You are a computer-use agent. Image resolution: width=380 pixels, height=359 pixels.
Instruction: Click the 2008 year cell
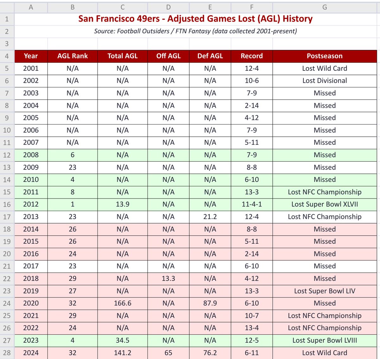click(31, 155)
